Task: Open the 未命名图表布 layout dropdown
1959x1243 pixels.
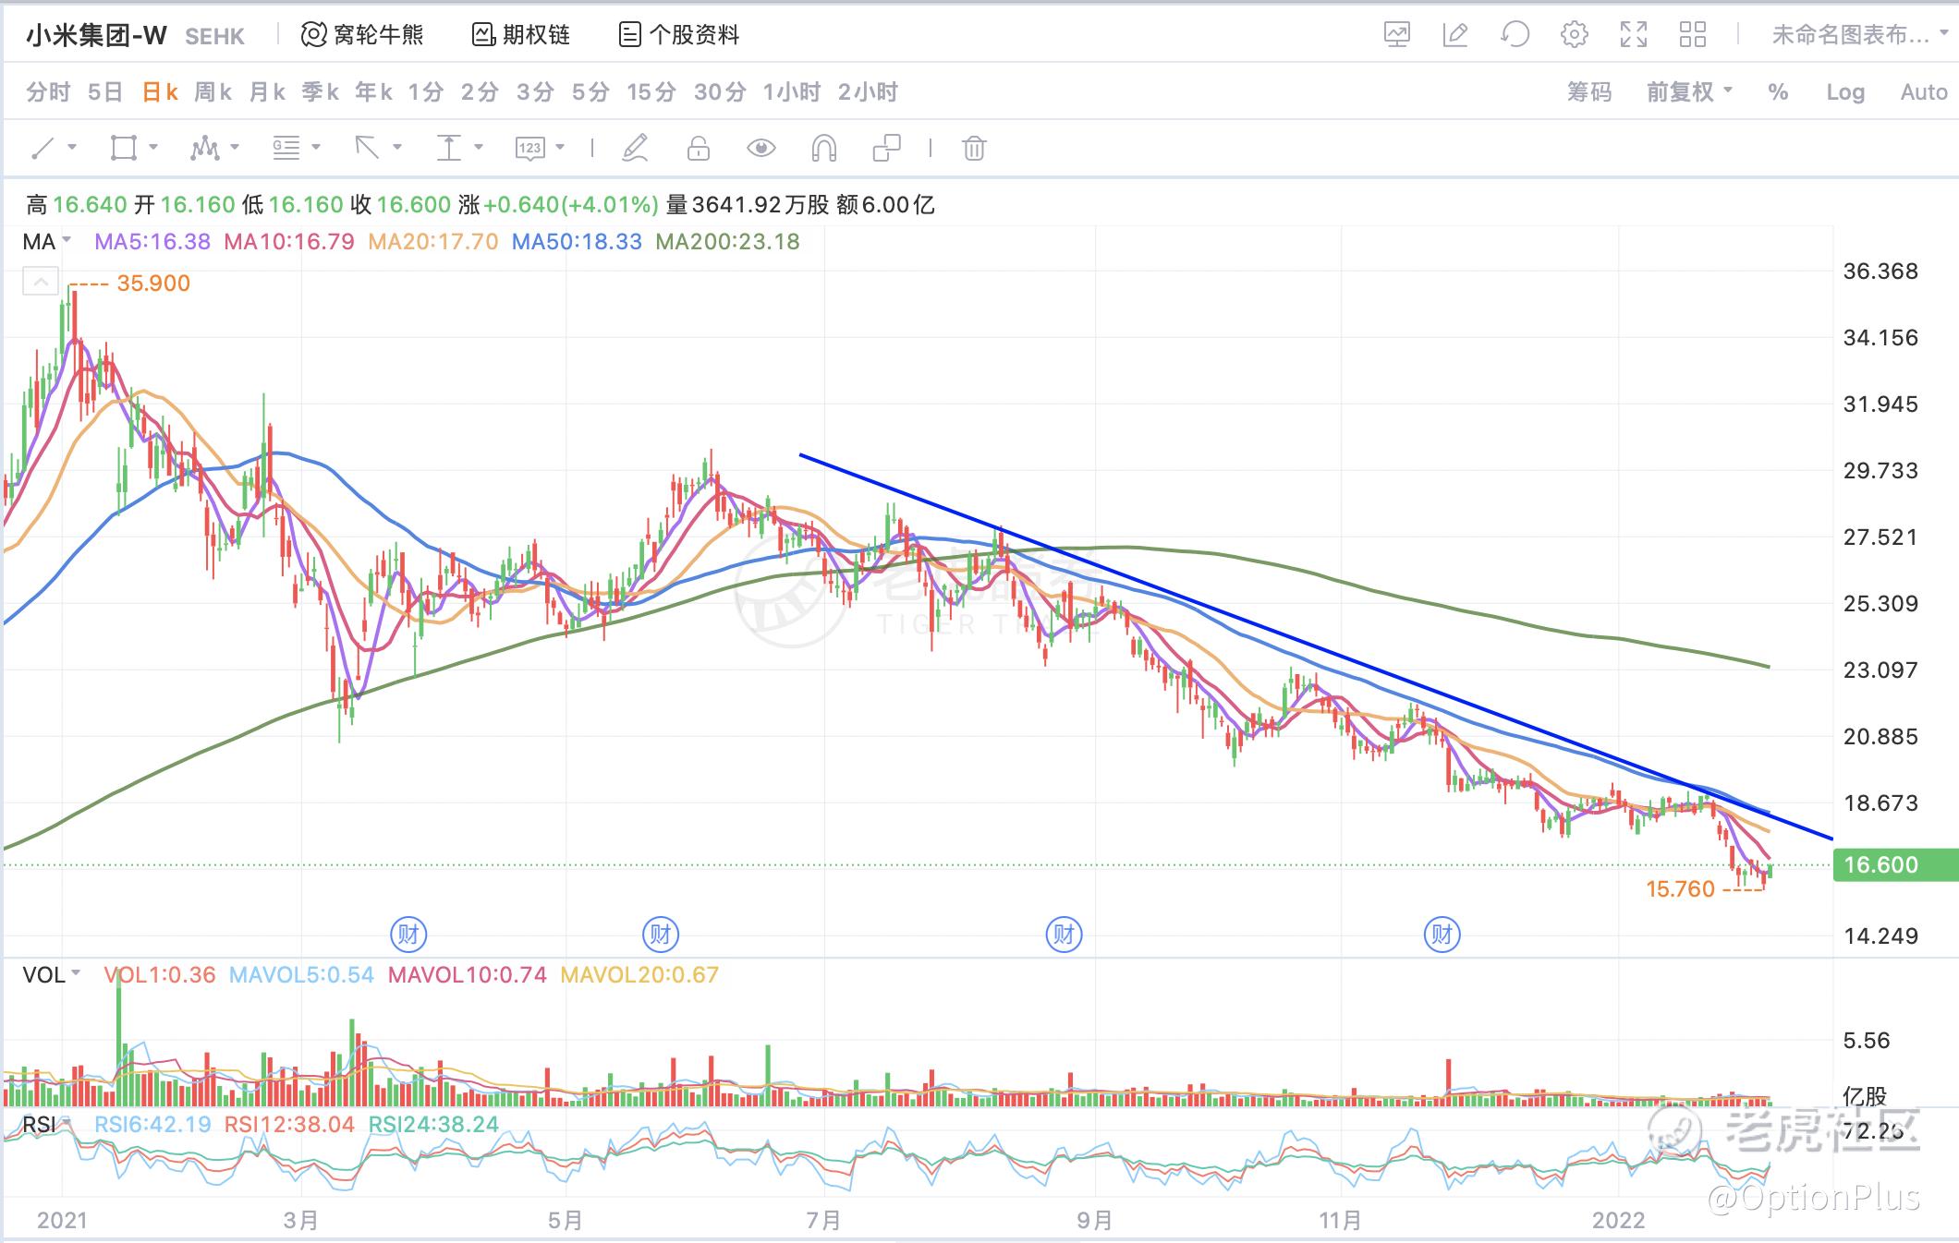Action: (1859, 35)
